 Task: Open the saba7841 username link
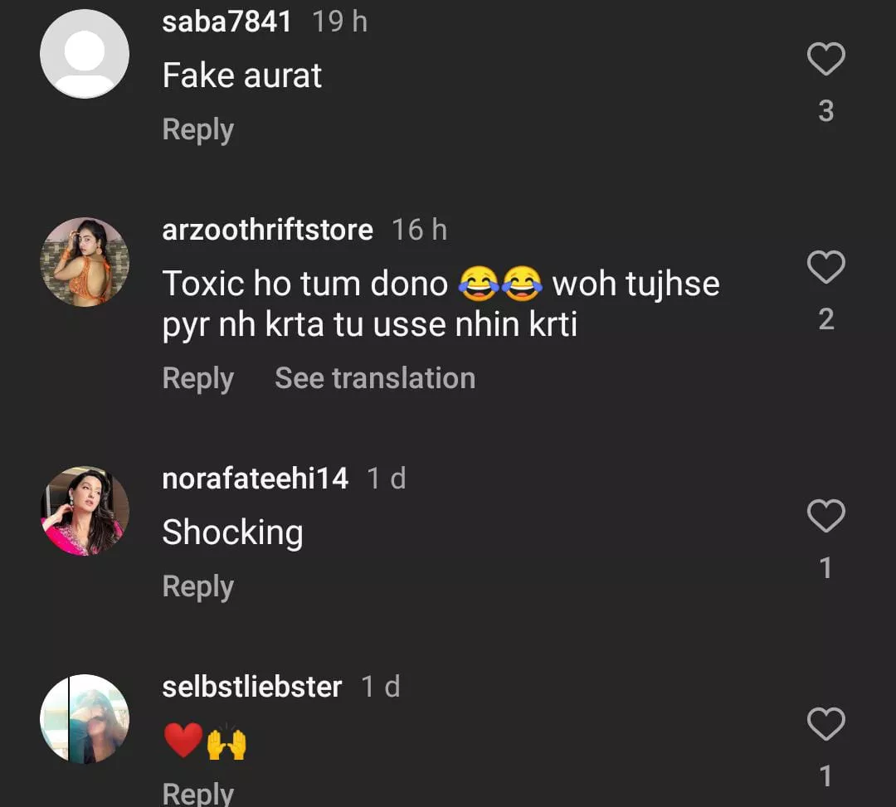[226, 22]
